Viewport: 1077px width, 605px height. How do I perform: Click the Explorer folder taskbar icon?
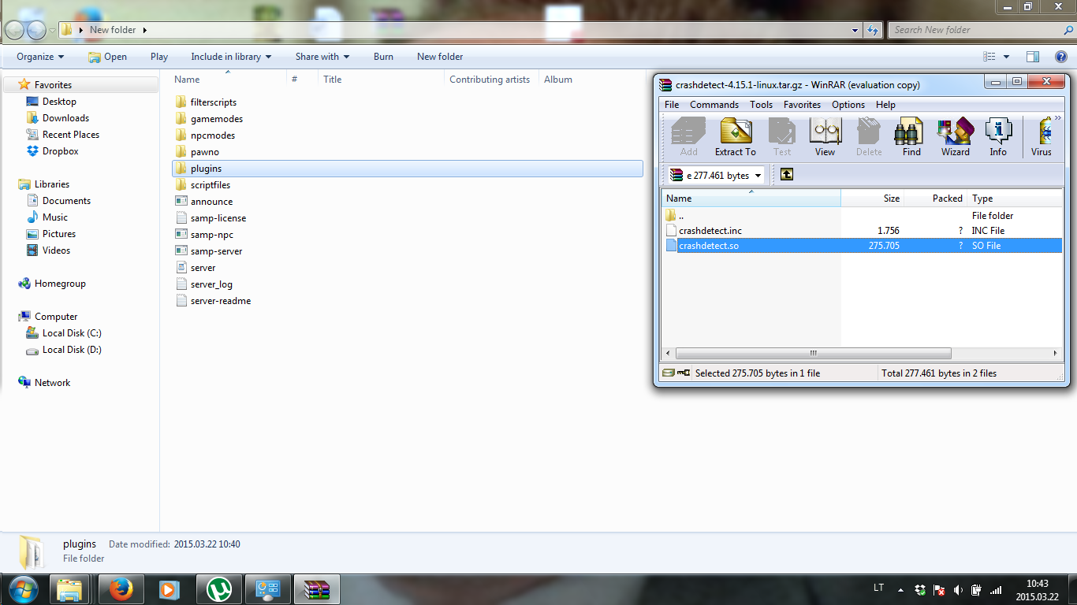point(69,589)
